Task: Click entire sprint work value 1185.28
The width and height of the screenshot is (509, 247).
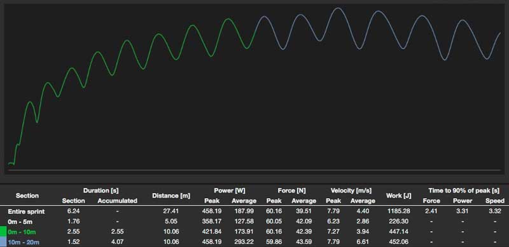Action: click(399, 211)
